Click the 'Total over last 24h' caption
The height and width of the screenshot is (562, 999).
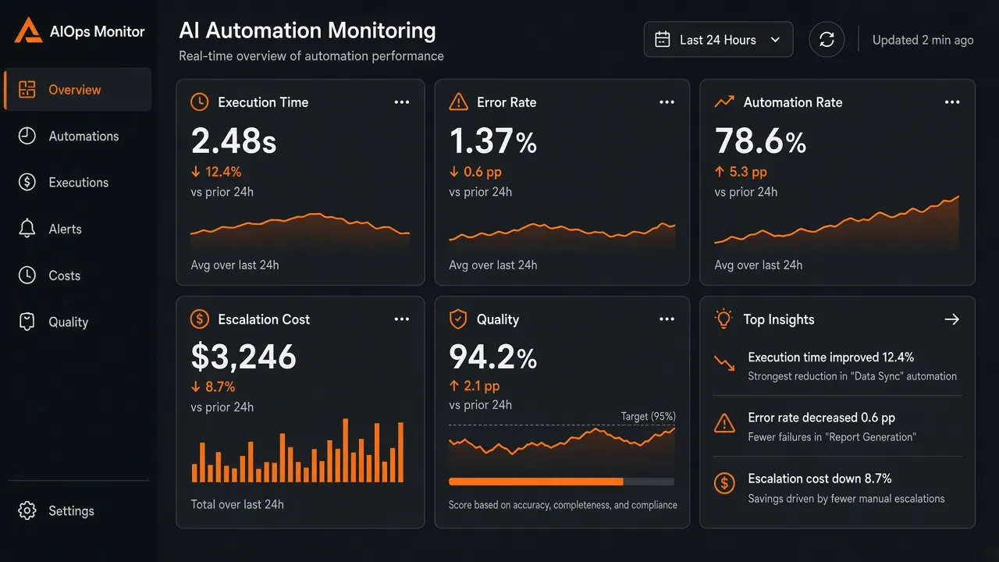237,504
